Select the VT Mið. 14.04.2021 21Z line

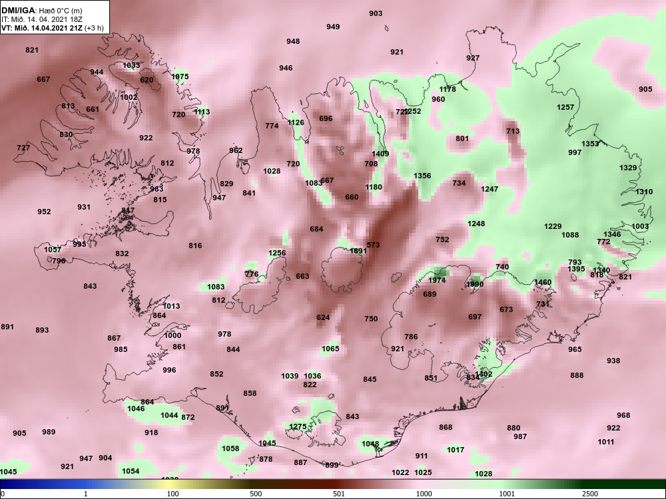pos(52,29)
